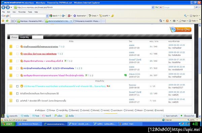The width and height of the screenshot is (202, 133).
Task: Tick checkbox of thread with 31 / 340
Action: 17,46
